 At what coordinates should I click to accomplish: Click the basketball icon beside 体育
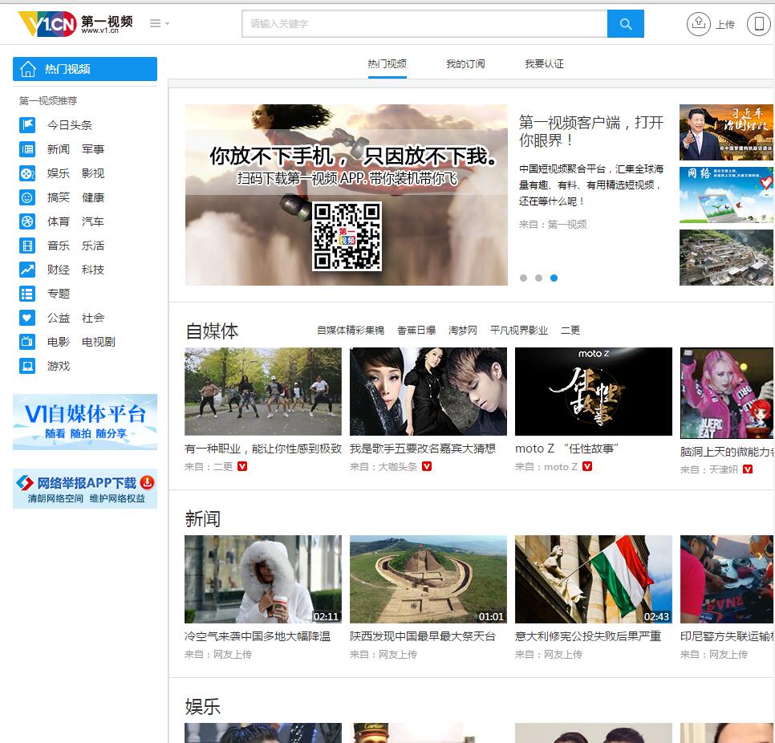(x=27, y=221)
